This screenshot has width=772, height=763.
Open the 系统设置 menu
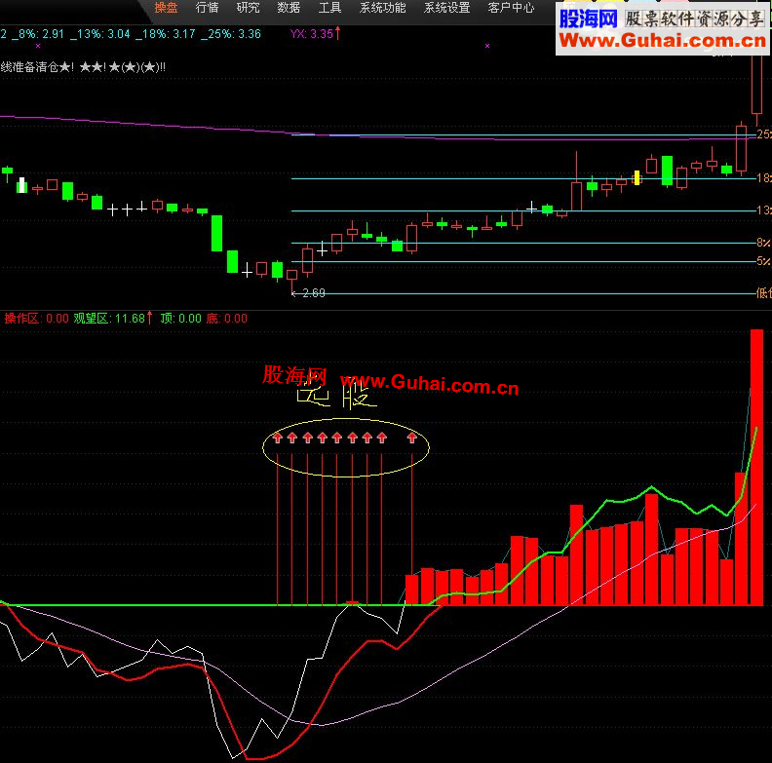[x=447, y=8]
